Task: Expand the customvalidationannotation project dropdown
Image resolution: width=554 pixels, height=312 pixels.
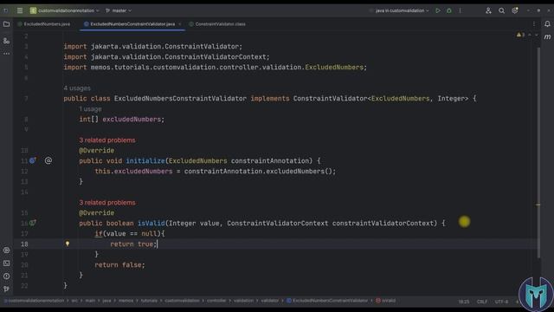Action: (64, 10)
